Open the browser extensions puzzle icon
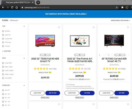 click(x=122, y=7)
